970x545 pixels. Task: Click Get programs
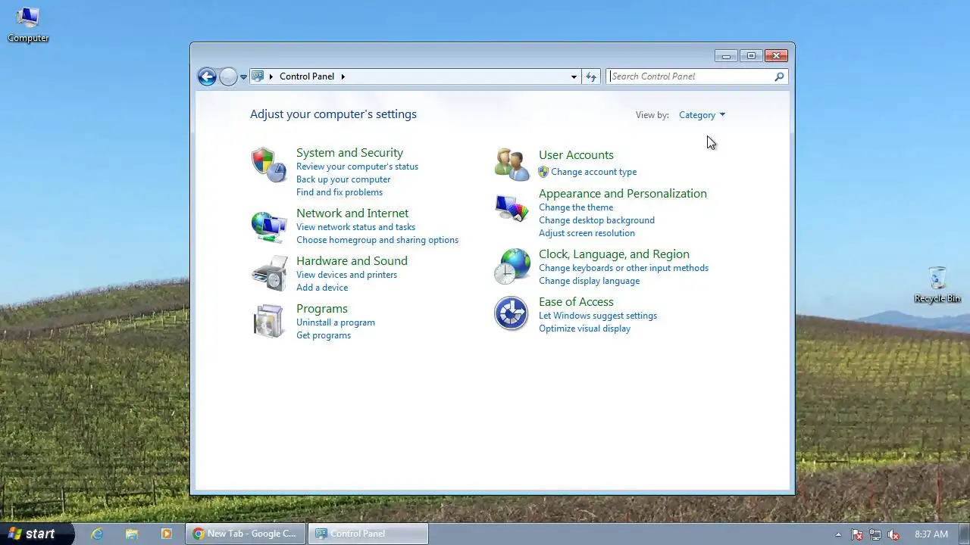click(324, 335)
